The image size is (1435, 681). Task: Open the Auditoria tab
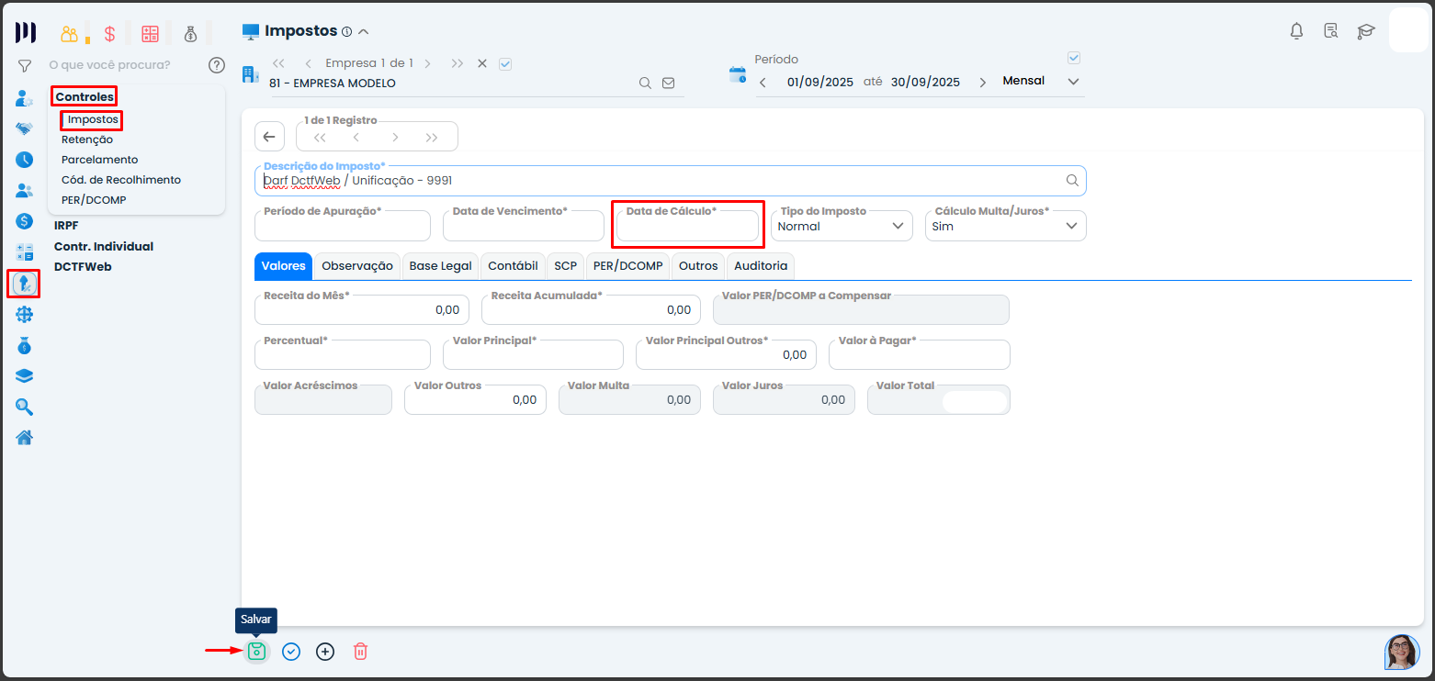click(x=761, y=266)
